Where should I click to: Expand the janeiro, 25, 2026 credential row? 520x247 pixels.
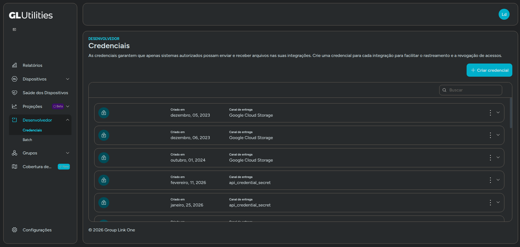pyautogui.click(x=498, y=202)
